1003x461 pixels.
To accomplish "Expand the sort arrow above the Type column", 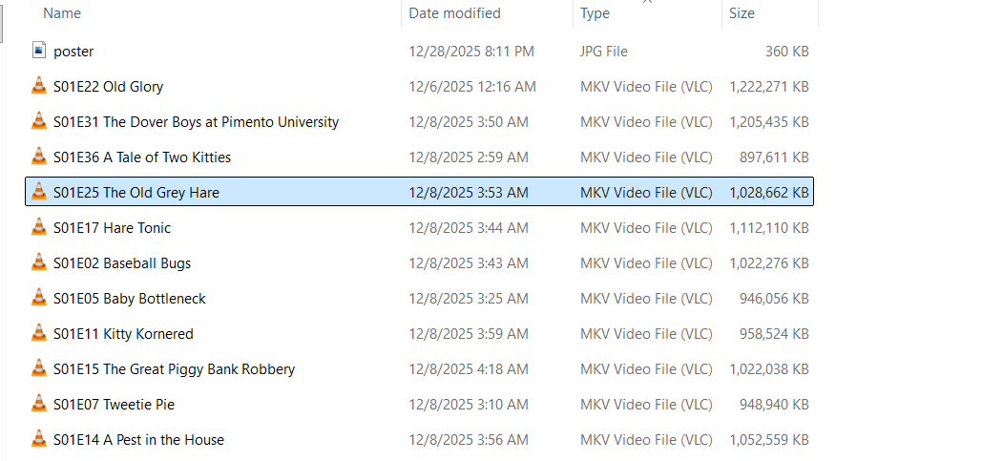I will click(647, 2).
